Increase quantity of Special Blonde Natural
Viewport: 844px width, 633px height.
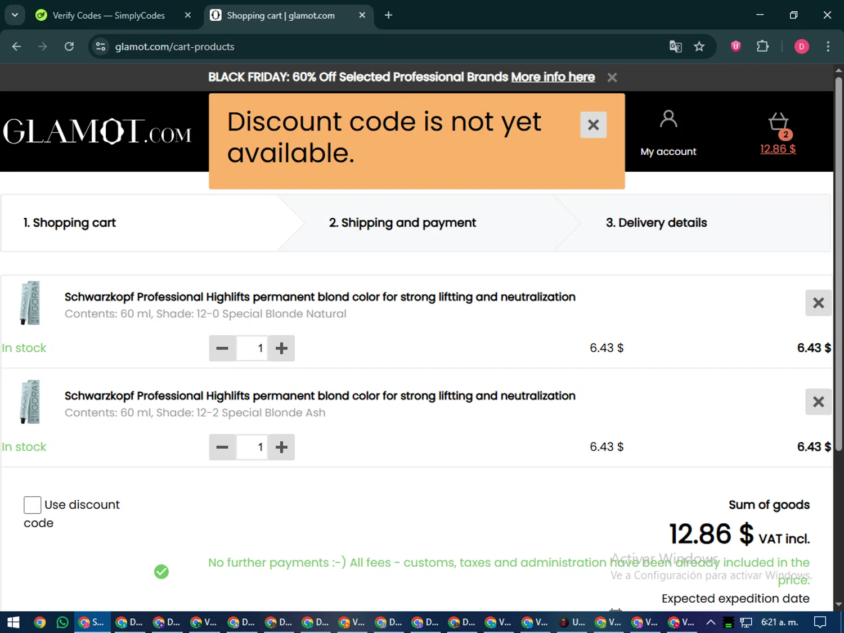[x=281, y=348]
